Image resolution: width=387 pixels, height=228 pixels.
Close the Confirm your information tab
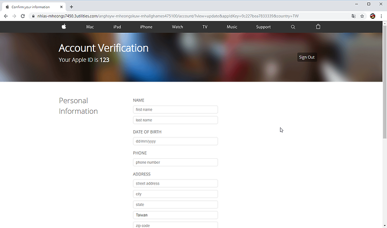pos(61,7)
